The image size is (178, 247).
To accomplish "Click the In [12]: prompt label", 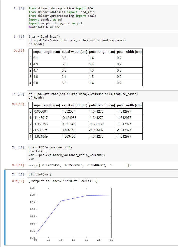I will [x=19, y=174].
